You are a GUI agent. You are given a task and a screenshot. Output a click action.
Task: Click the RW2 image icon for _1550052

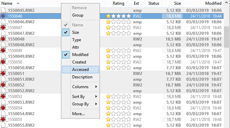(3, 85)
